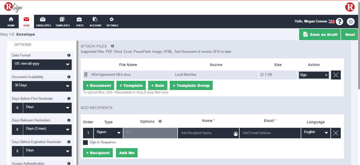Open the Settings tab

coord(112,22)
